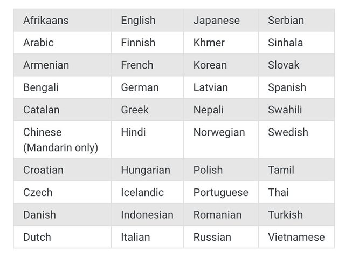Click the French language cell
345x257 pixels.
(x=137, y=65)
